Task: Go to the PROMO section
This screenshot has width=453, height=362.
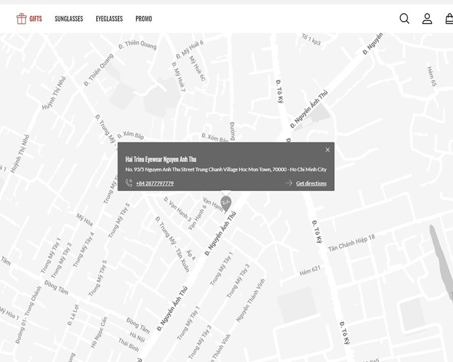Action: (143, 19)
